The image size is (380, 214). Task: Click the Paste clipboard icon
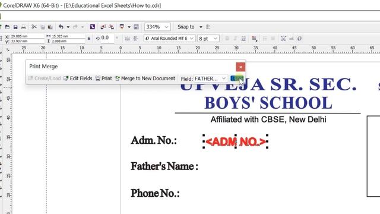pos(50,27)
